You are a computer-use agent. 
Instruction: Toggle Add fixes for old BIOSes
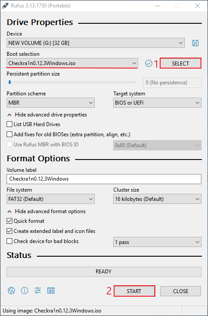pos(10,134)
